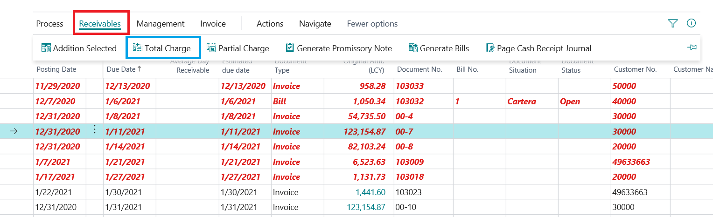This screenshot has width=713, height=217.
Task: Click the amount 958.28
Action: tap(372, 86)
